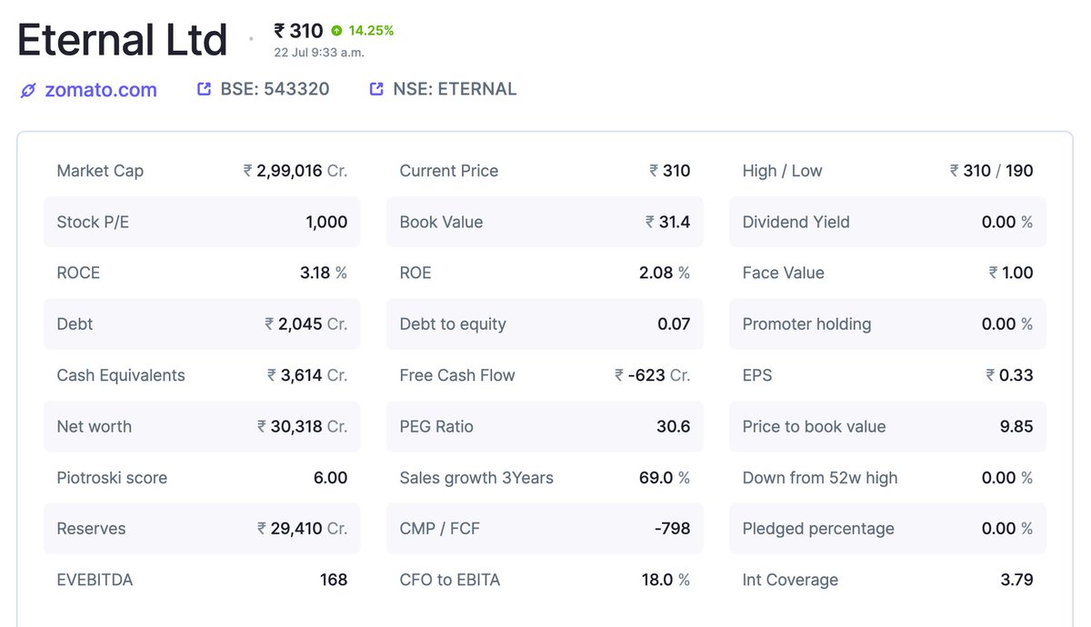This screenshot has width=1091, height=627.
Task: Select the ROE value 2.08 %
Action: (665, 273)
